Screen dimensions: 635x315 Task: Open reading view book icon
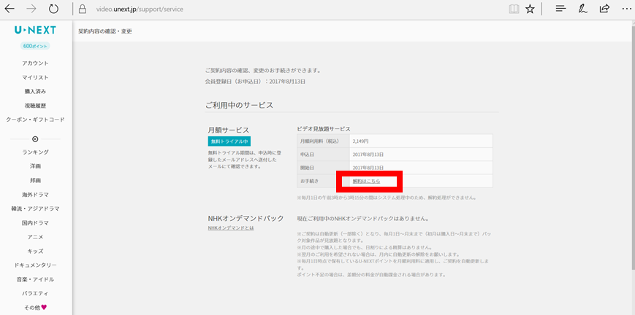514,9
